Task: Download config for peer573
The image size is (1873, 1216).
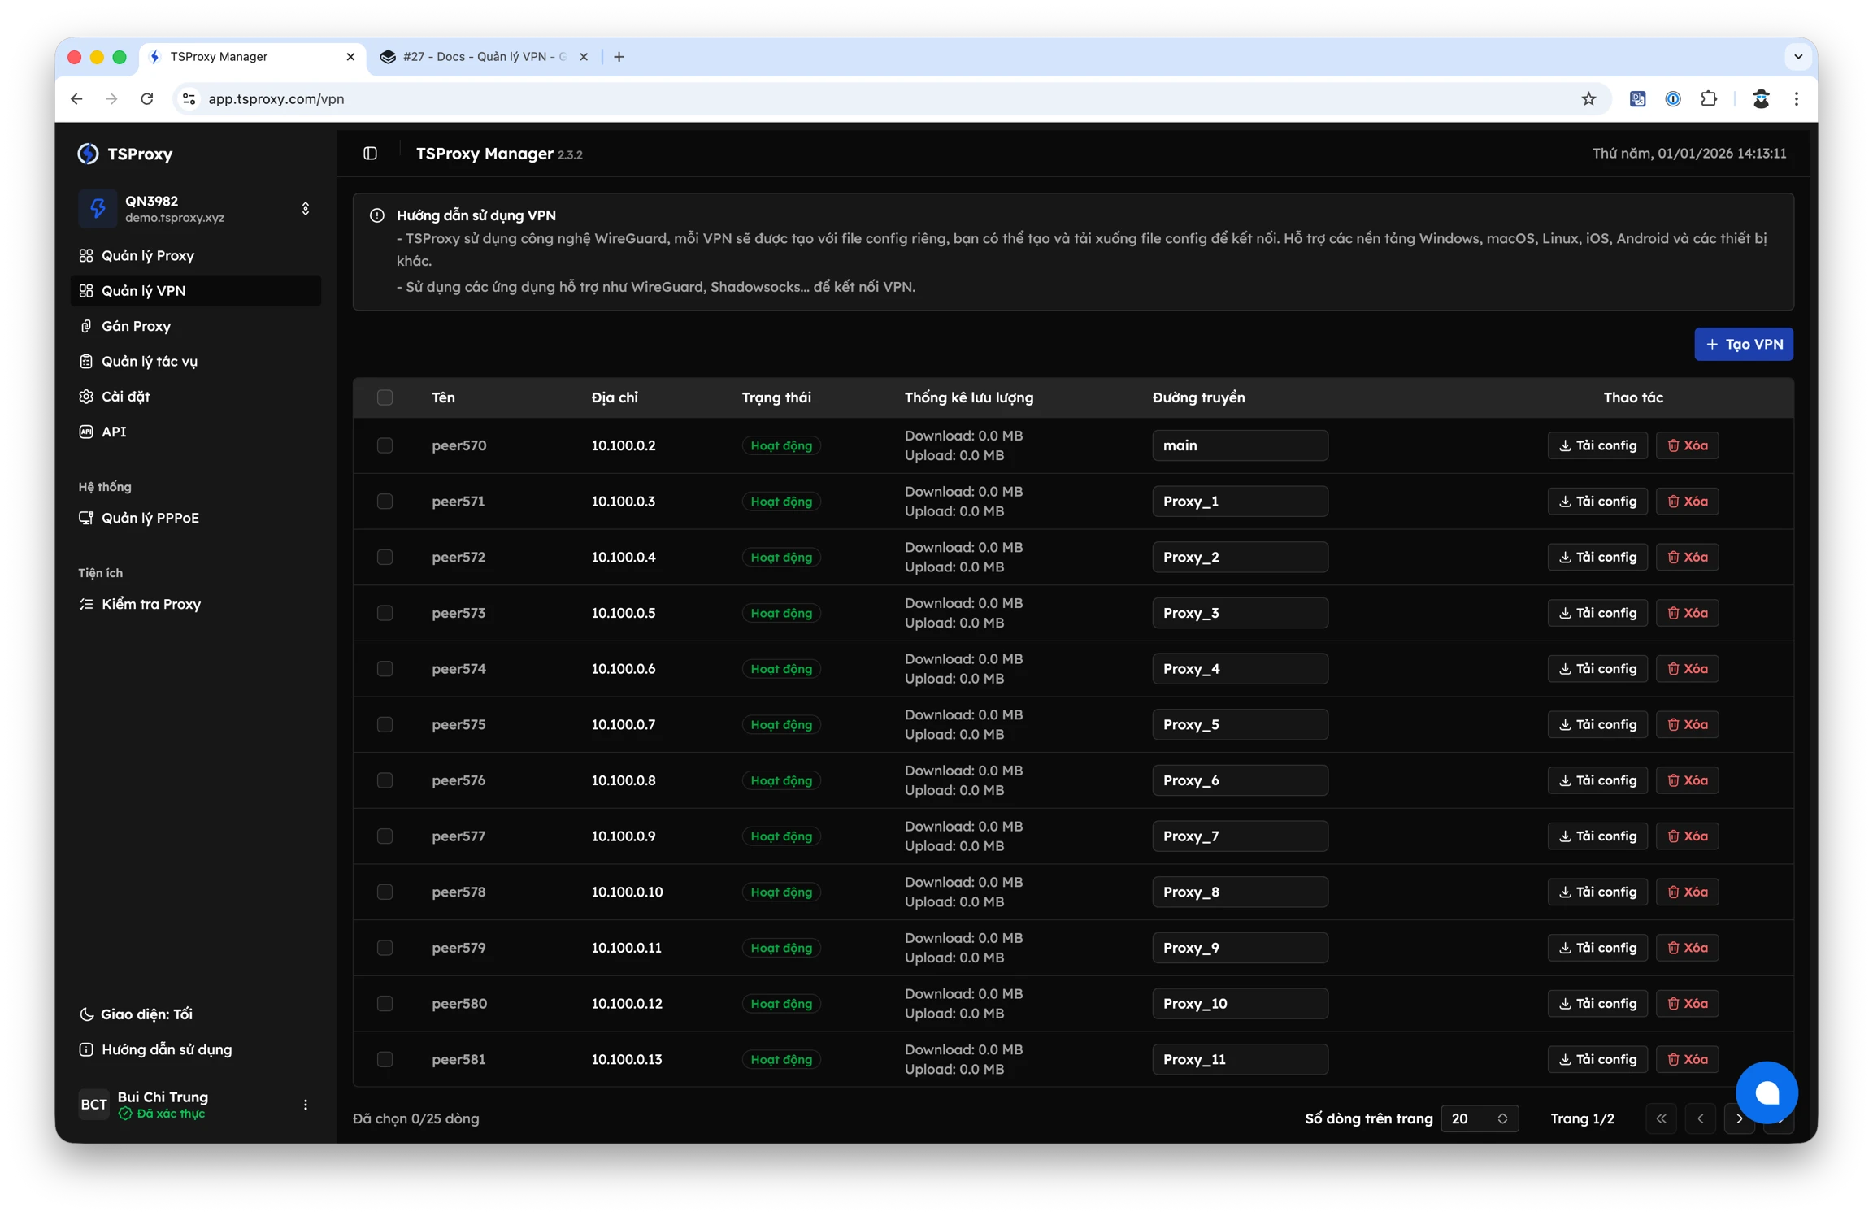Action: tap(1597, 612)
